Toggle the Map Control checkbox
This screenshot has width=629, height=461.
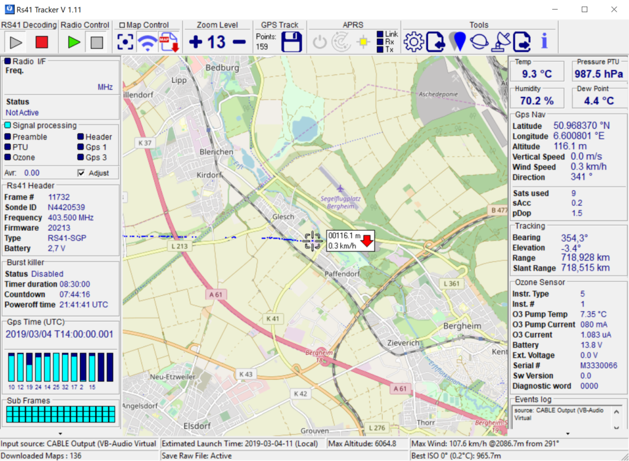point(122,25)
